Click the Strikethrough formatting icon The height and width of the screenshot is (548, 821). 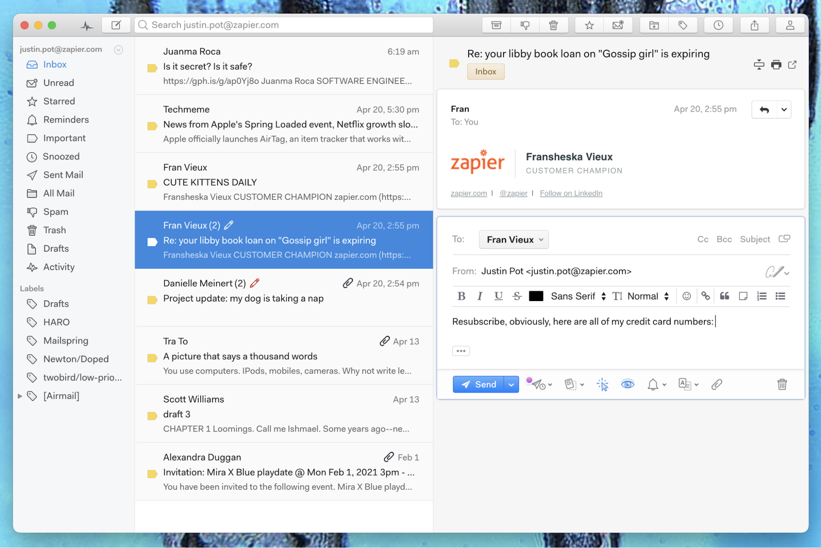coord(517,297)
